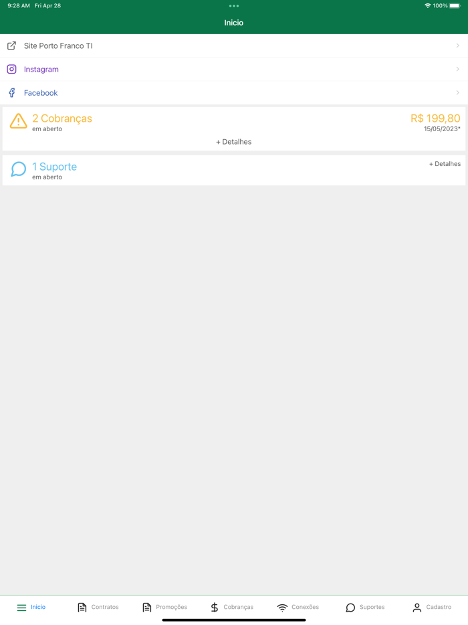Switch to the Promoções tab
This screenshot has height=625, width=468.
[164, 607]
